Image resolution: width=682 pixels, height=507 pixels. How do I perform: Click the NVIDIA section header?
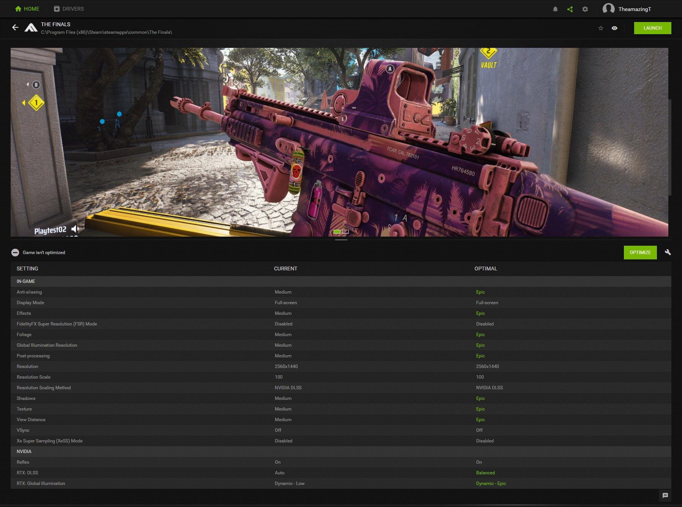pyautogui.click(x=24, y=452)
